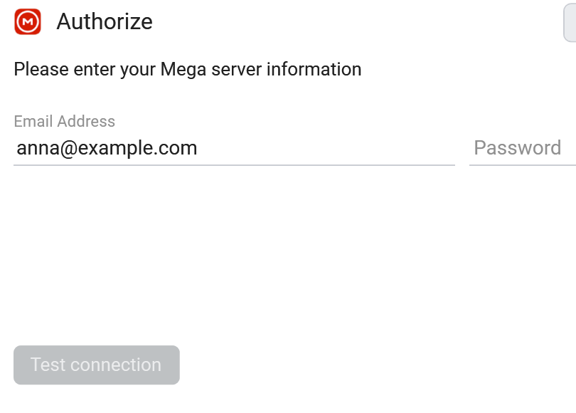
Task: Click the word connection on the grey button
Action: (x=116, y=365)
